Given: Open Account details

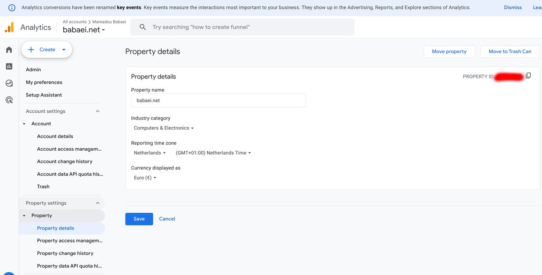Looking at the screenshot, I should pos(55,136).
